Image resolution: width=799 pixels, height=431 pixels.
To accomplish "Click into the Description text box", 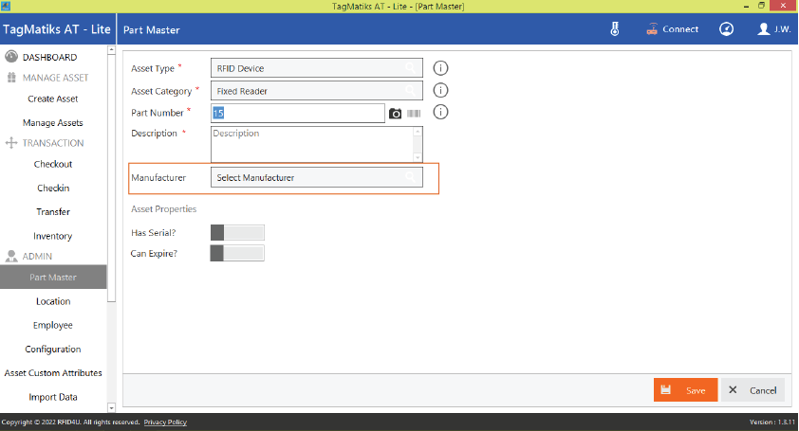I will (x=311, y=144).
